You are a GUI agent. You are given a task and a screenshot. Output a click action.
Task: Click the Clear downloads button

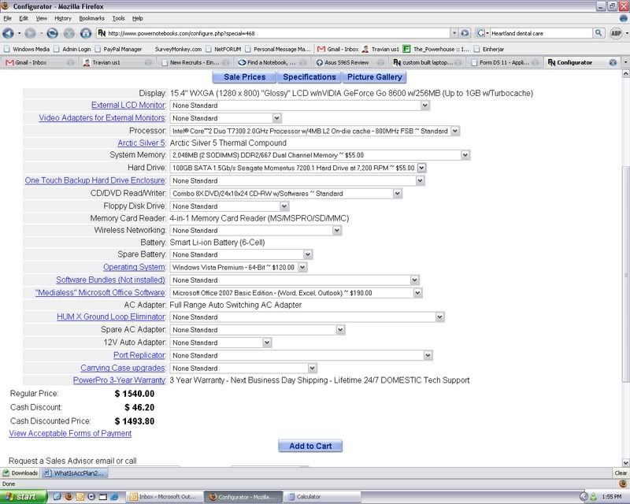[x=621, y=473]
